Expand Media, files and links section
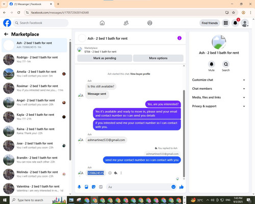Image resolution: width=255 pixels, height=204 pixels. pyautogui.click(x=219, y=97)
